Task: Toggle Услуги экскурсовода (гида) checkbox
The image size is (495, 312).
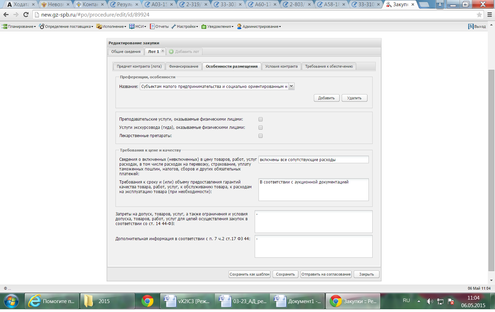Action: [261, 127]
